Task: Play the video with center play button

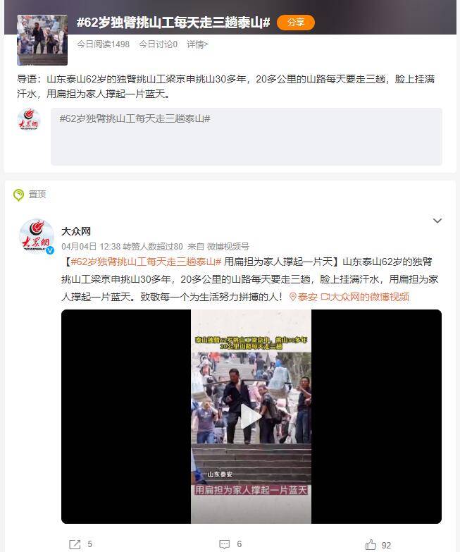Action: [x=251, y=417]
